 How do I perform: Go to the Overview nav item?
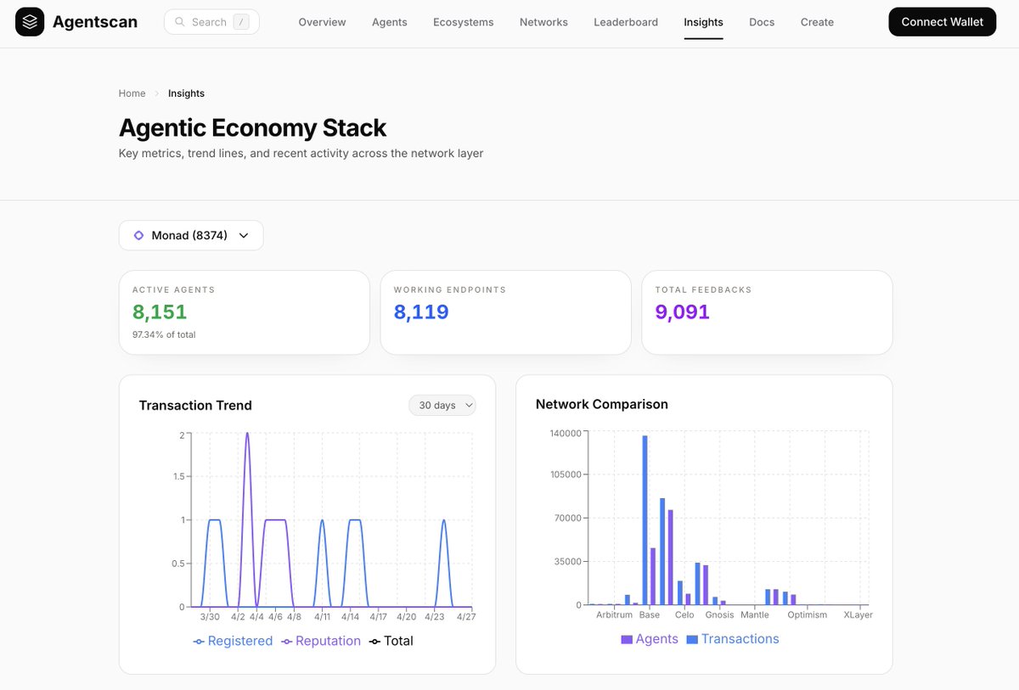(x=322, y=22)
